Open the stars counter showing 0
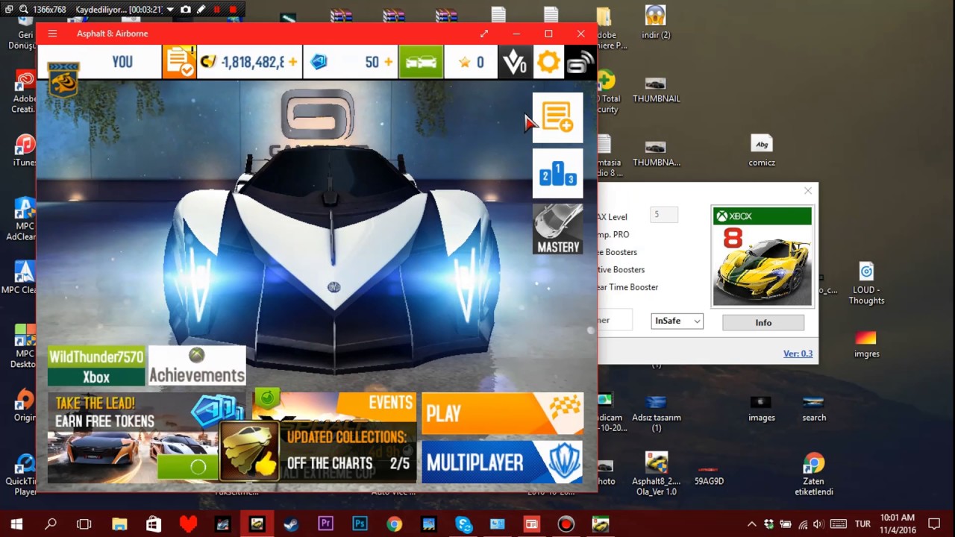Screen dimensions: 955x537 pos(471,62)
